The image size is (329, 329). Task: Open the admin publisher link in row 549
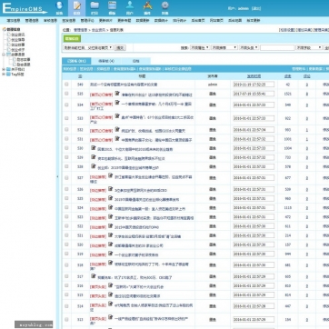[x=213, y=85]
